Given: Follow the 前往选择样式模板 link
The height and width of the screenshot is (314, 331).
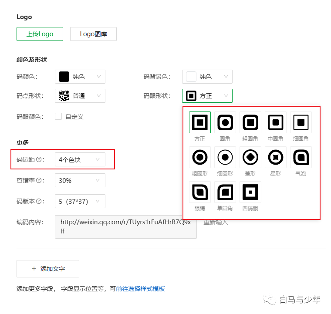Looking at the screenshot, I should [140, 289].
